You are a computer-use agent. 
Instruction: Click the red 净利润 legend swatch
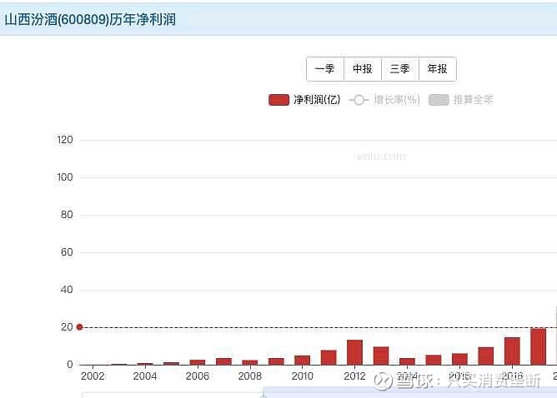coord(278,100)
